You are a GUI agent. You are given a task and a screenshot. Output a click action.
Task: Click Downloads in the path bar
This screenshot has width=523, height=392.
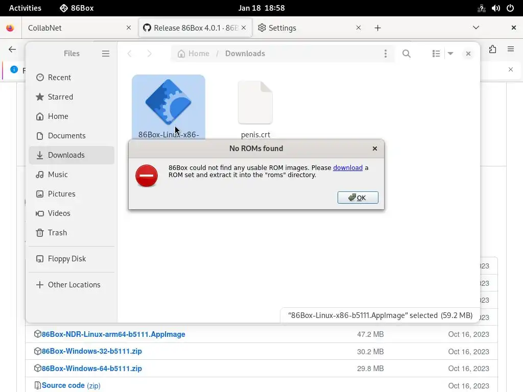(245, 54)
